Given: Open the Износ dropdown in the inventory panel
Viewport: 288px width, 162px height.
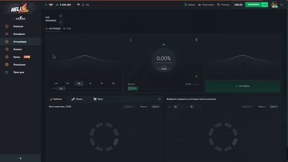Looking at the screenshot, I should coord(144,107).
